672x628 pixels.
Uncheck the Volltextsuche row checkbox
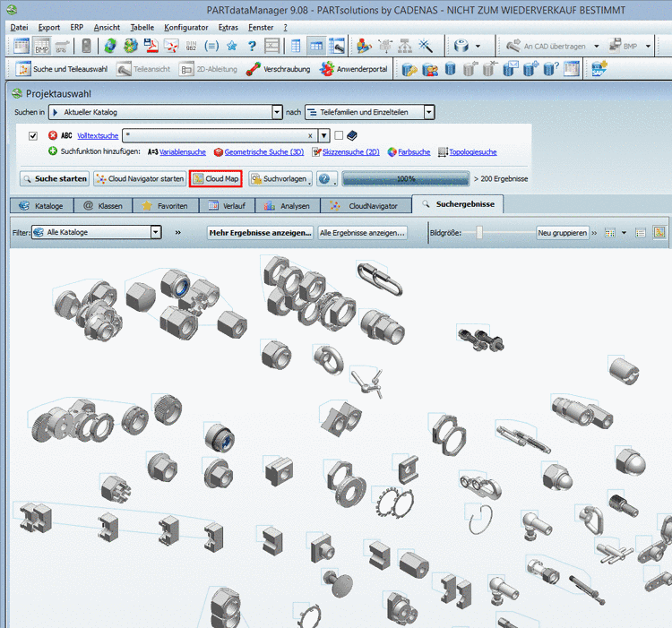tap(33, 136)
